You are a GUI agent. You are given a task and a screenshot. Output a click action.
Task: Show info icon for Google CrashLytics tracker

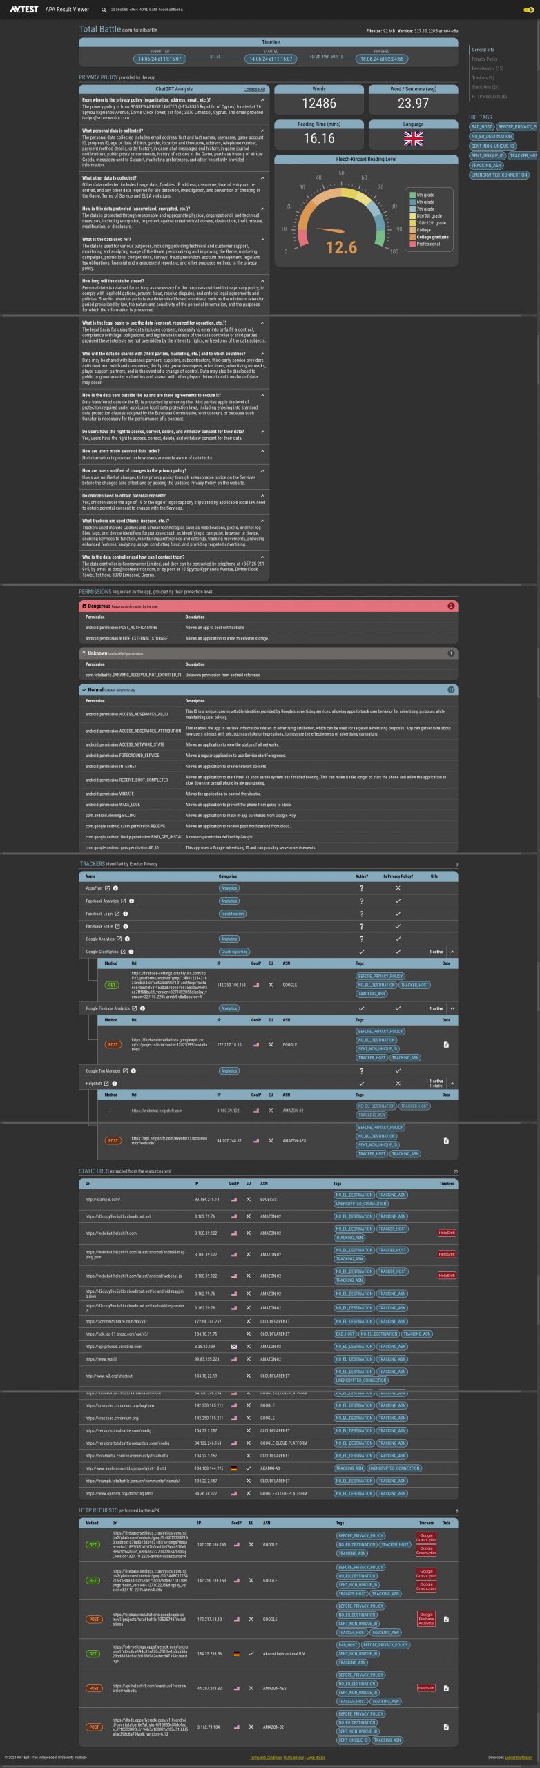[x=131, y=952]
